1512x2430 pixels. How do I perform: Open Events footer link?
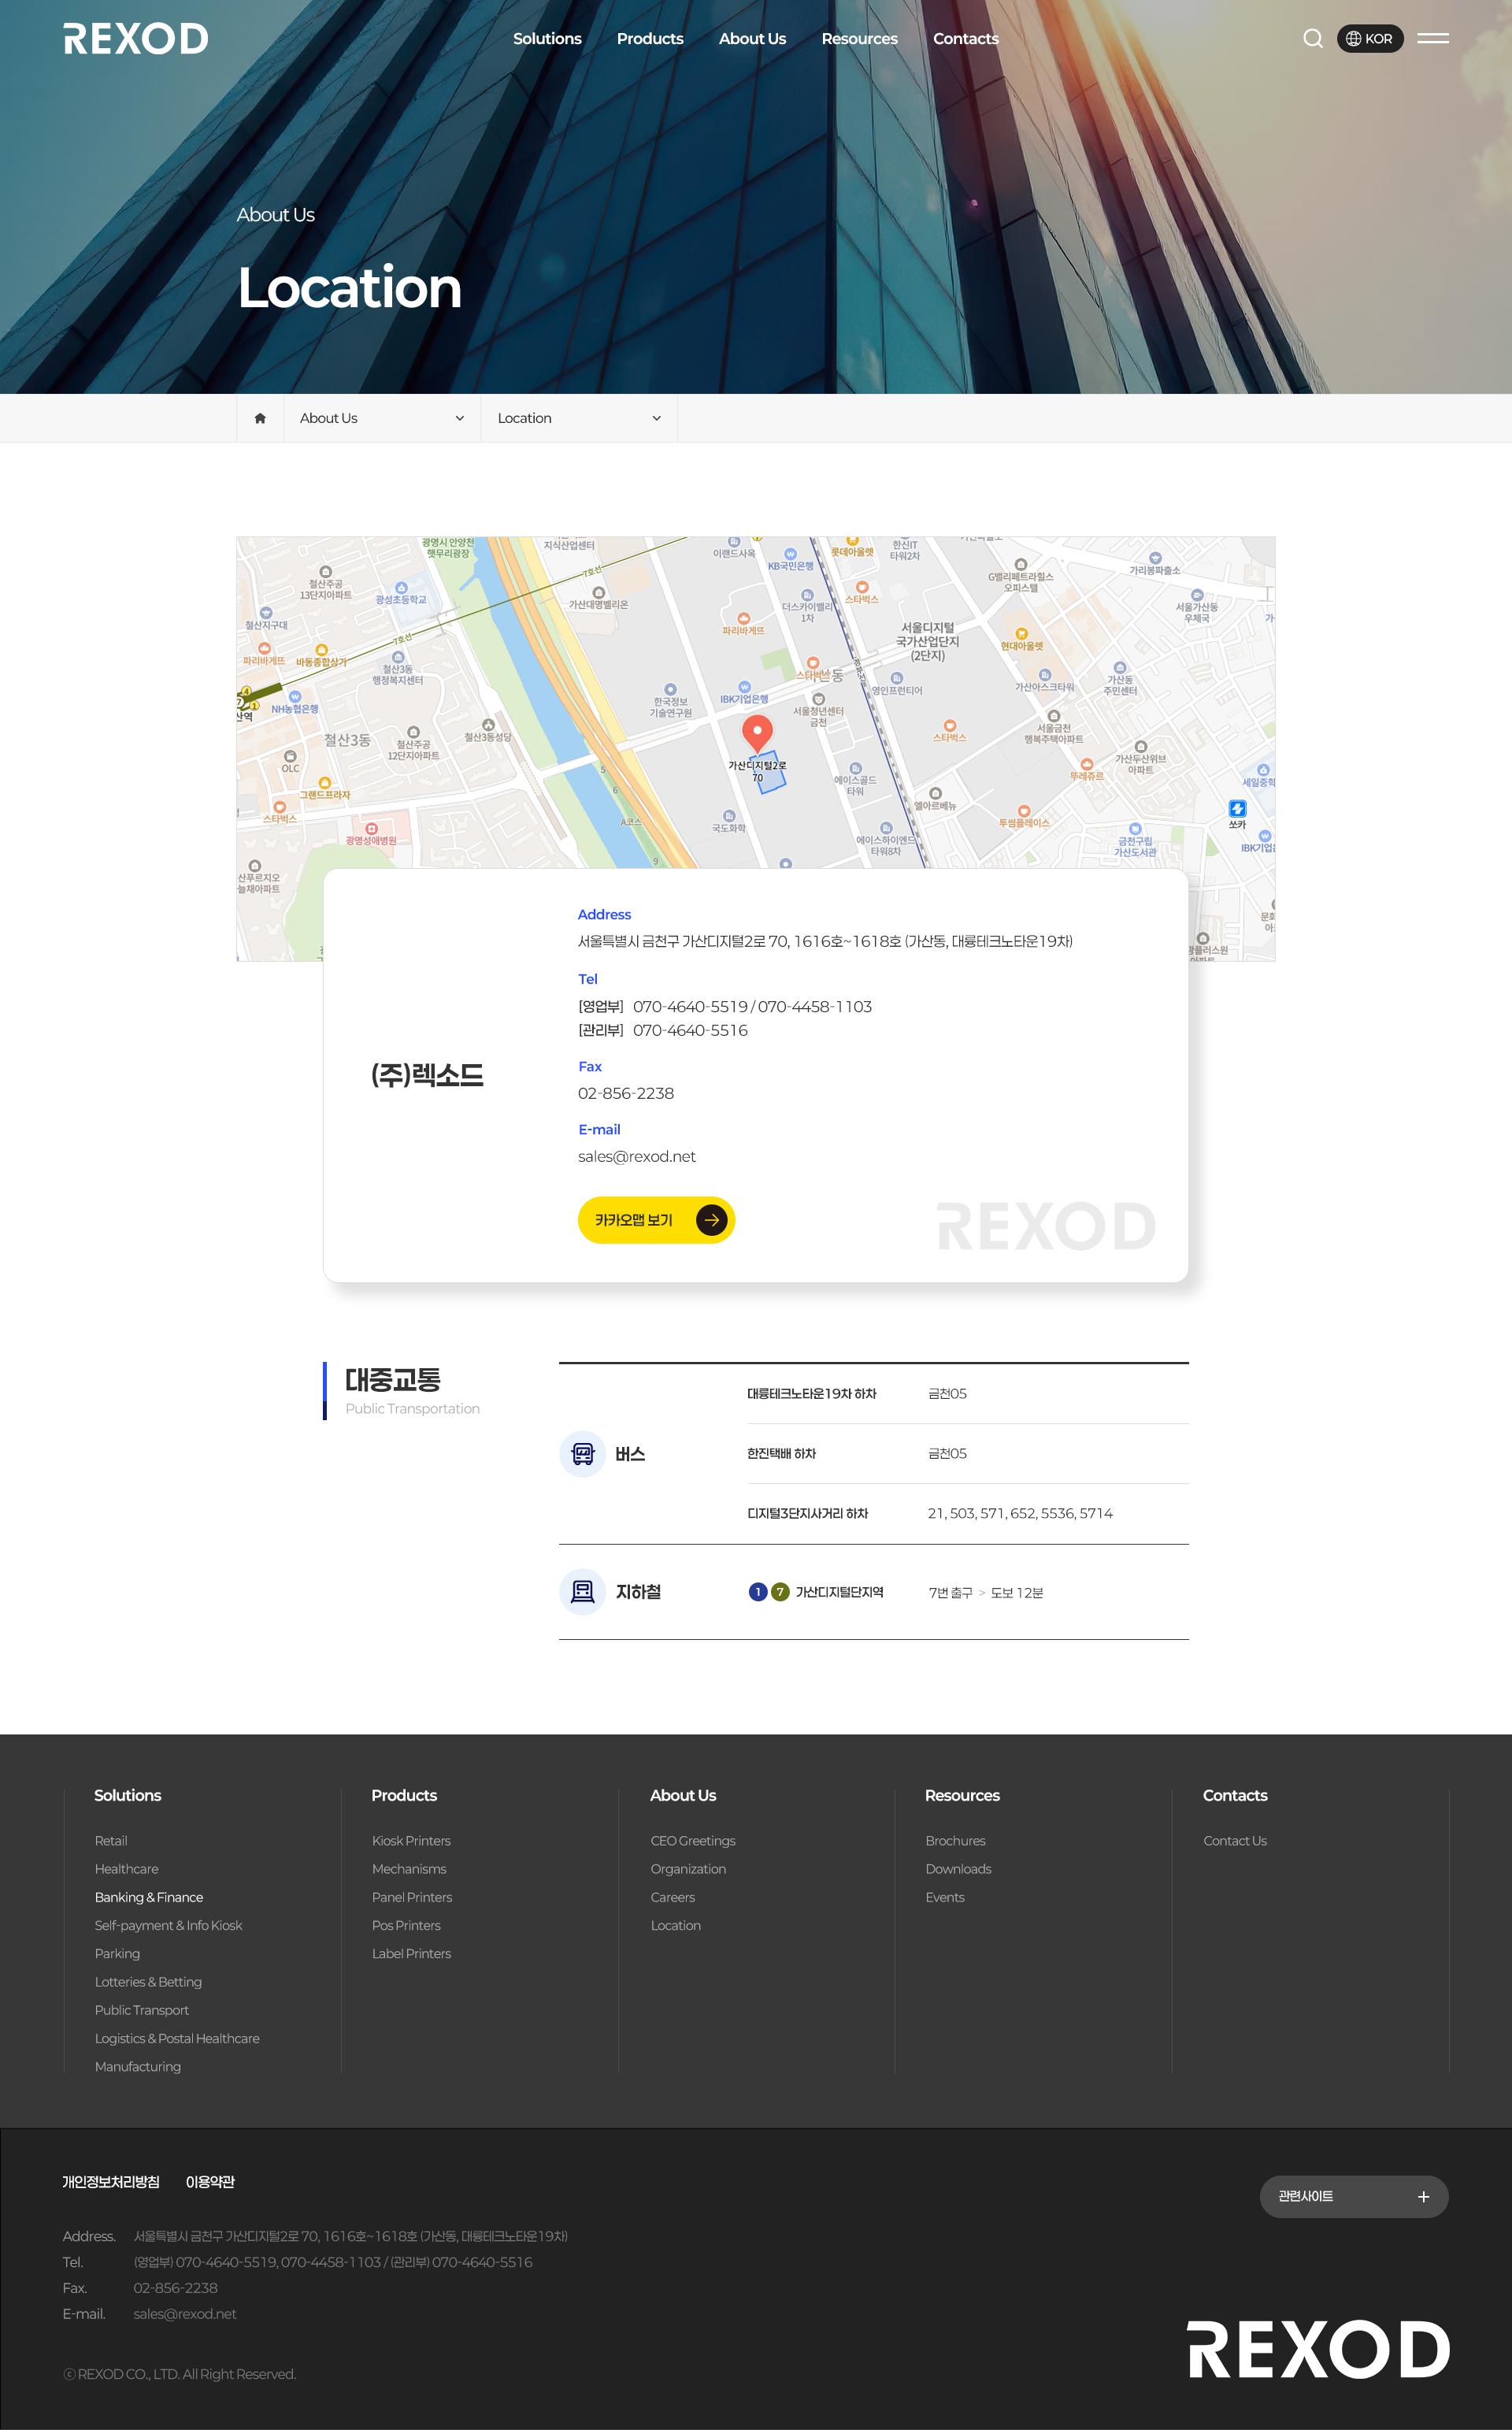click(x=945, y=1897)
